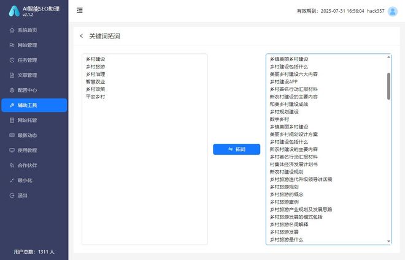Open 系统首页 via its home icon

[x=12, y=30]
